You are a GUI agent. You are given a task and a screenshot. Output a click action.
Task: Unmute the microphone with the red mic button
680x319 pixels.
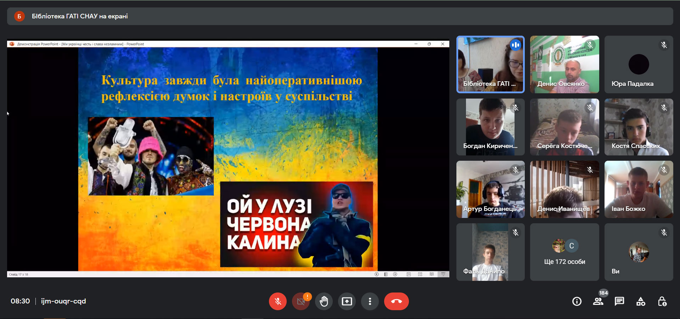(x=278, y=301)
